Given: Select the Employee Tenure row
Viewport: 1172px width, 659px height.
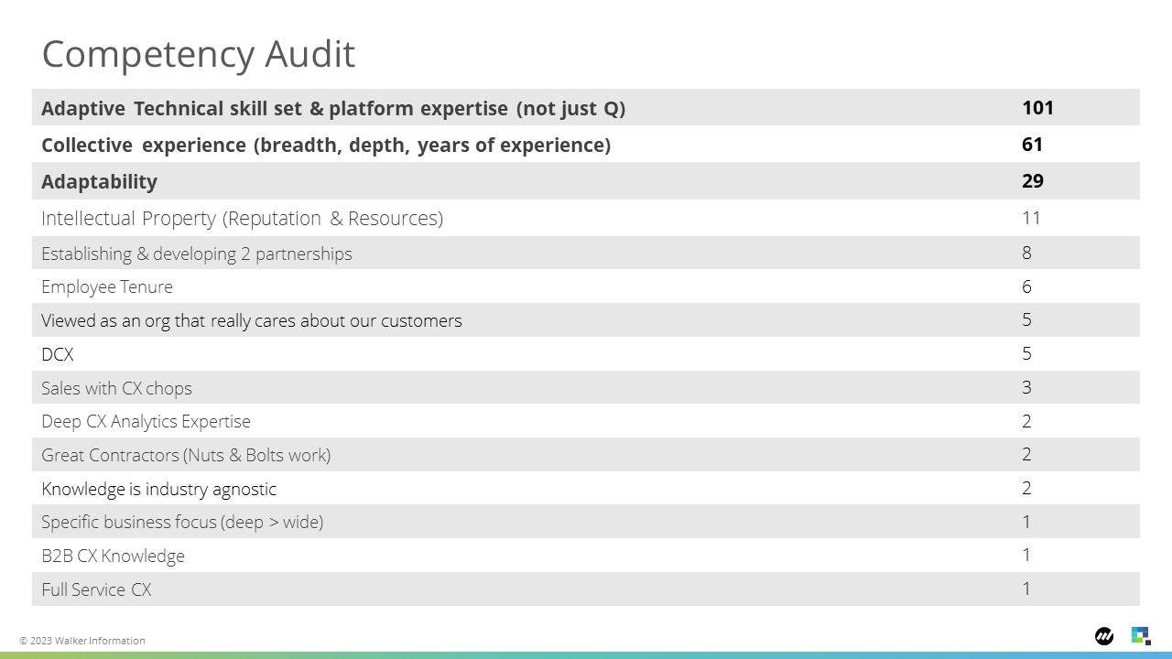Looking at the screenshot, I should [x=586, y=286].
